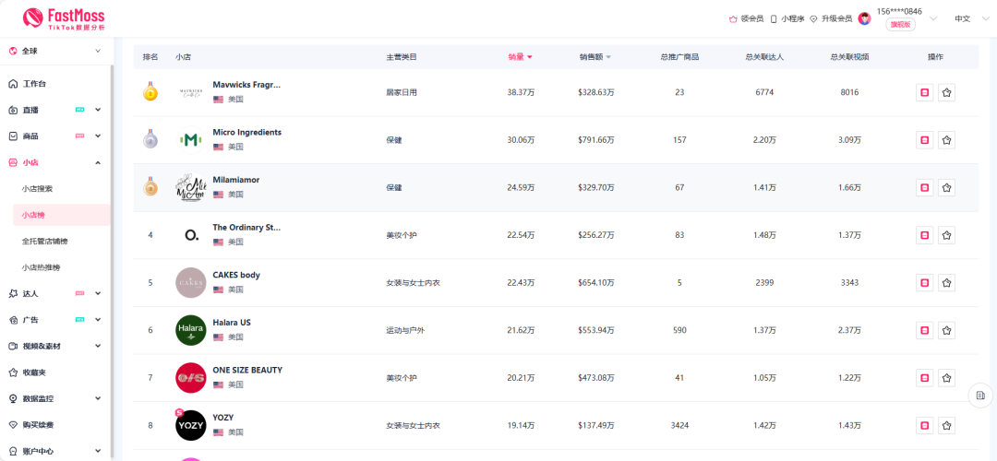Click the Milamiamor shop logo

(x=191, y=188)
